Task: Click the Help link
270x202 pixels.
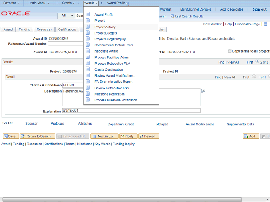Action: pos(228,24)
